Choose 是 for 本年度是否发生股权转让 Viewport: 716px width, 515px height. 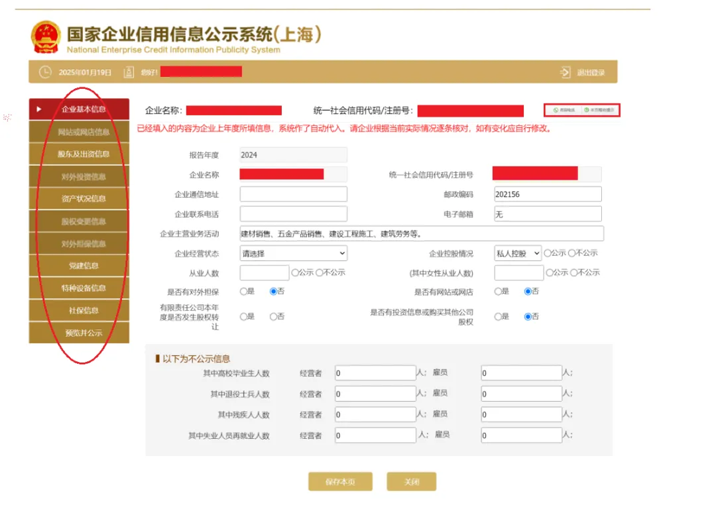coord(243,316)
